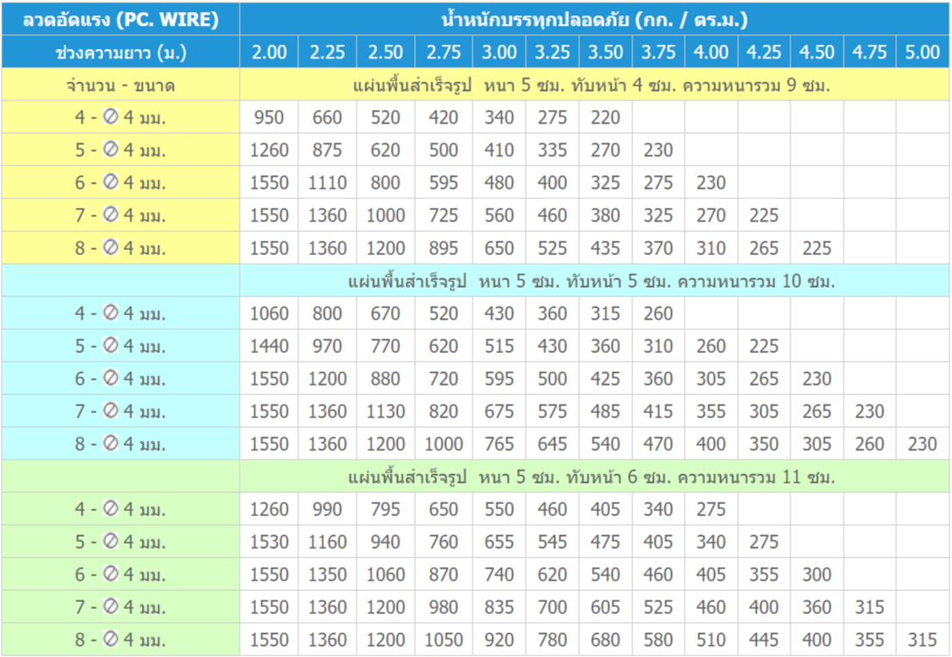
Task: Select the cell with value 470
Action: point(658,444)
